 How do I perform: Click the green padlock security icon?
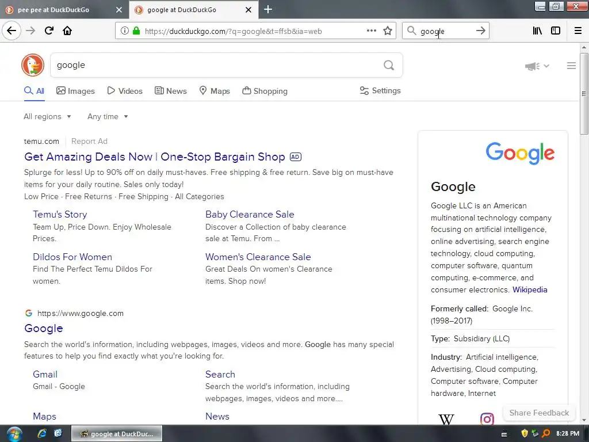[136, 31]
